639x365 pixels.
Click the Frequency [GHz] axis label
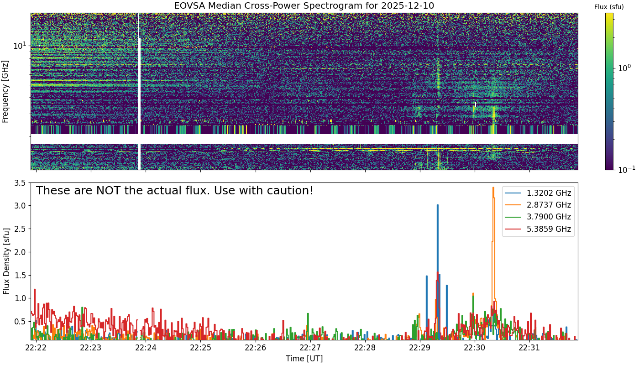coord(5,91)
